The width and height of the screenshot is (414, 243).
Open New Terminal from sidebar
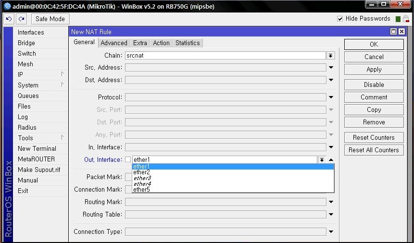pyautogui.click(x=41, y=148)
